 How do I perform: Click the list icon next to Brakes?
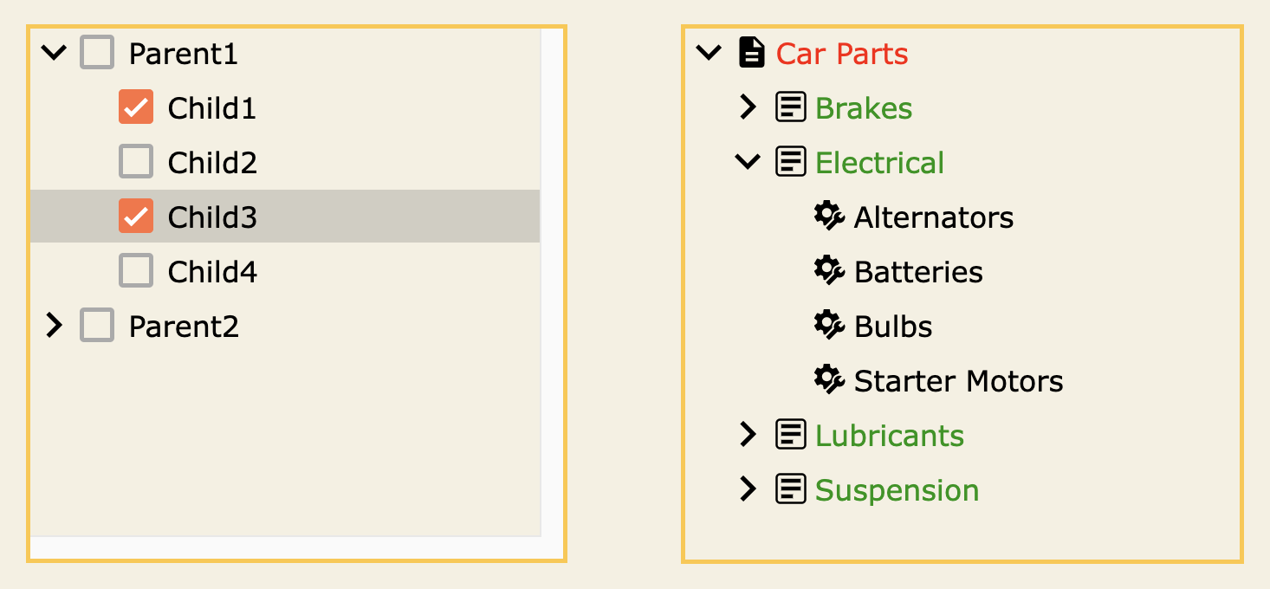[x=790, y=107]
